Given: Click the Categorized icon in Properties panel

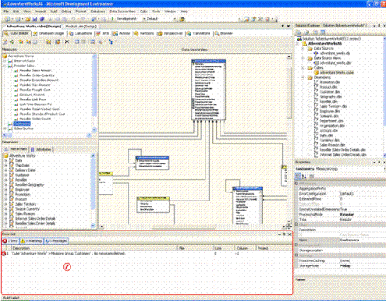Looking at the screenshot, I should pos(298,176).
